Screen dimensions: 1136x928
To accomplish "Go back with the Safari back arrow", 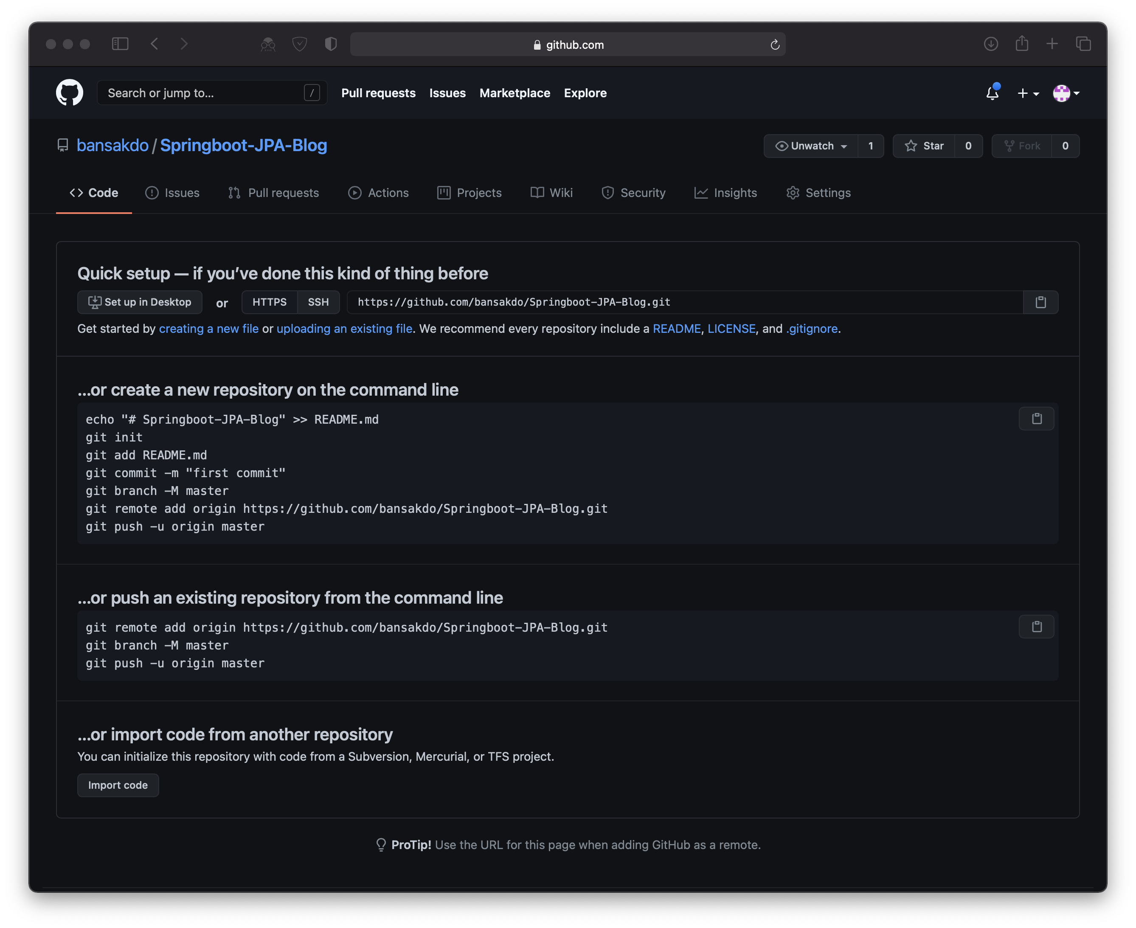I will coord(155,44).
